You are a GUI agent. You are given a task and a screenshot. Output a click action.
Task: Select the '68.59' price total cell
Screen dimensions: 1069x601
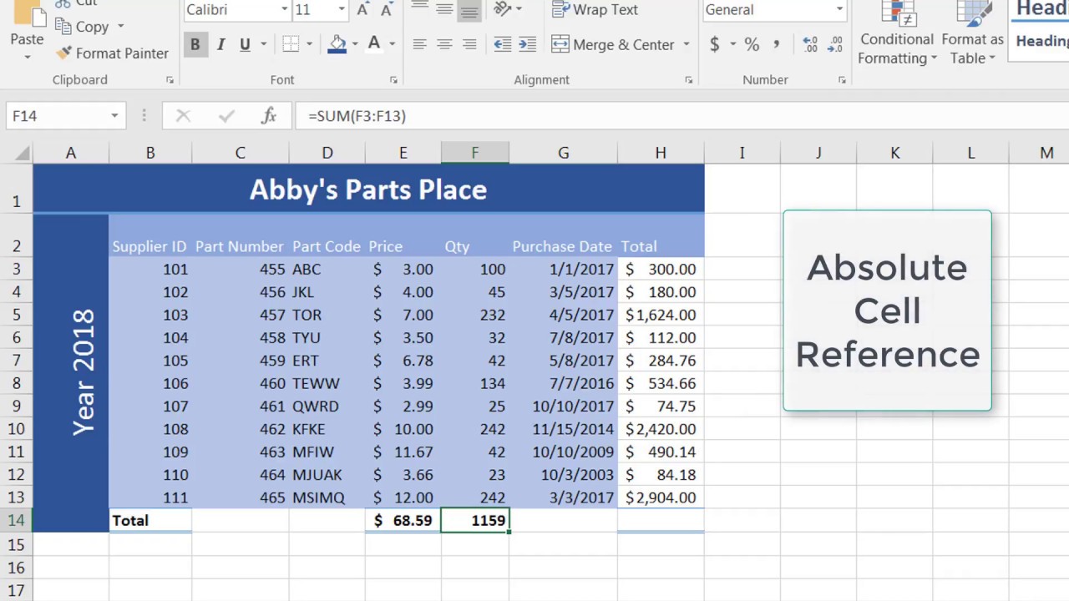(x=403, y=521)
